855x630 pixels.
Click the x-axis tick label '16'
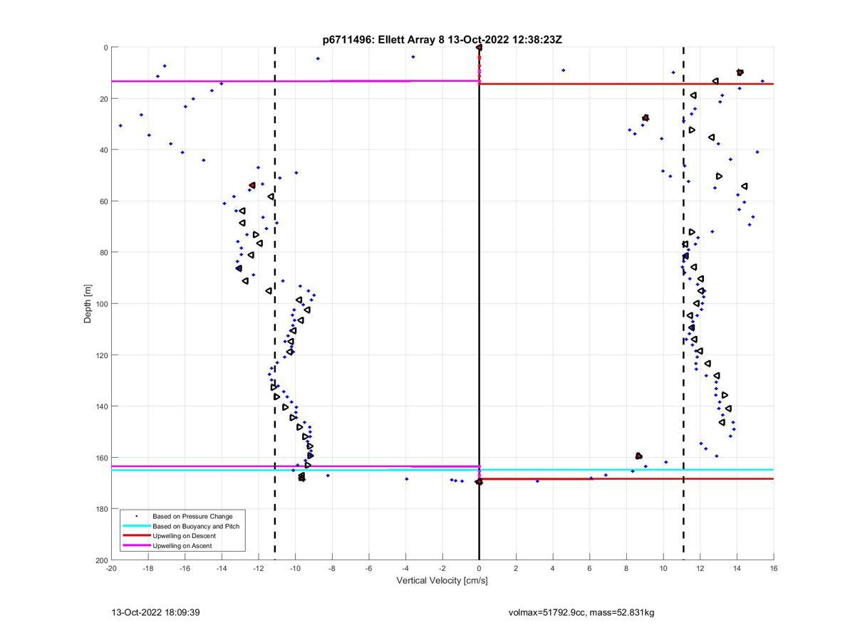[x=774, y=568]
